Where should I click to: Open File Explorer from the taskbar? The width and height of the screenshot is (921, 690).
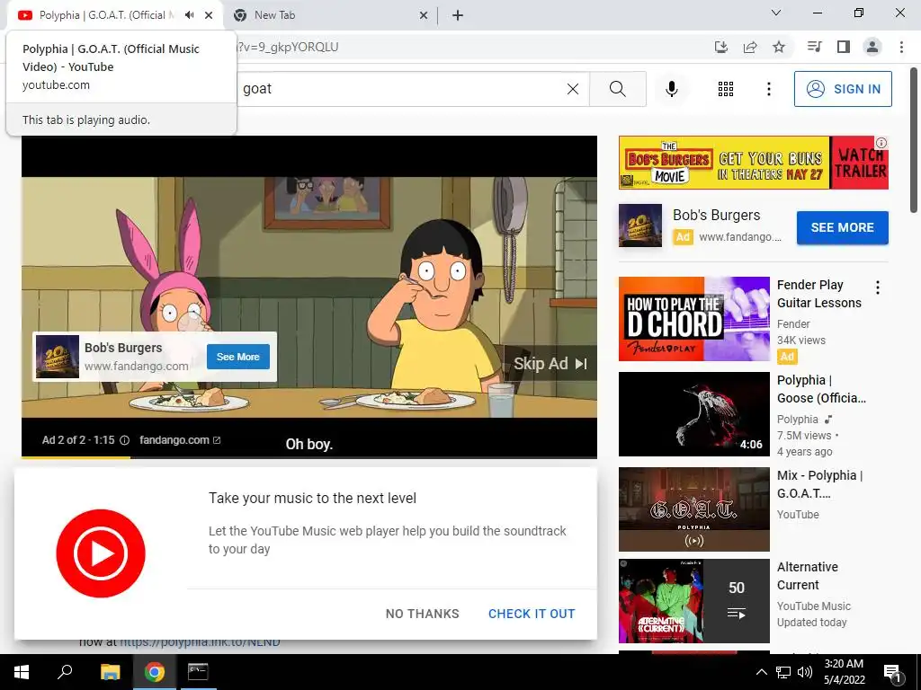click(x=110, y=672)
